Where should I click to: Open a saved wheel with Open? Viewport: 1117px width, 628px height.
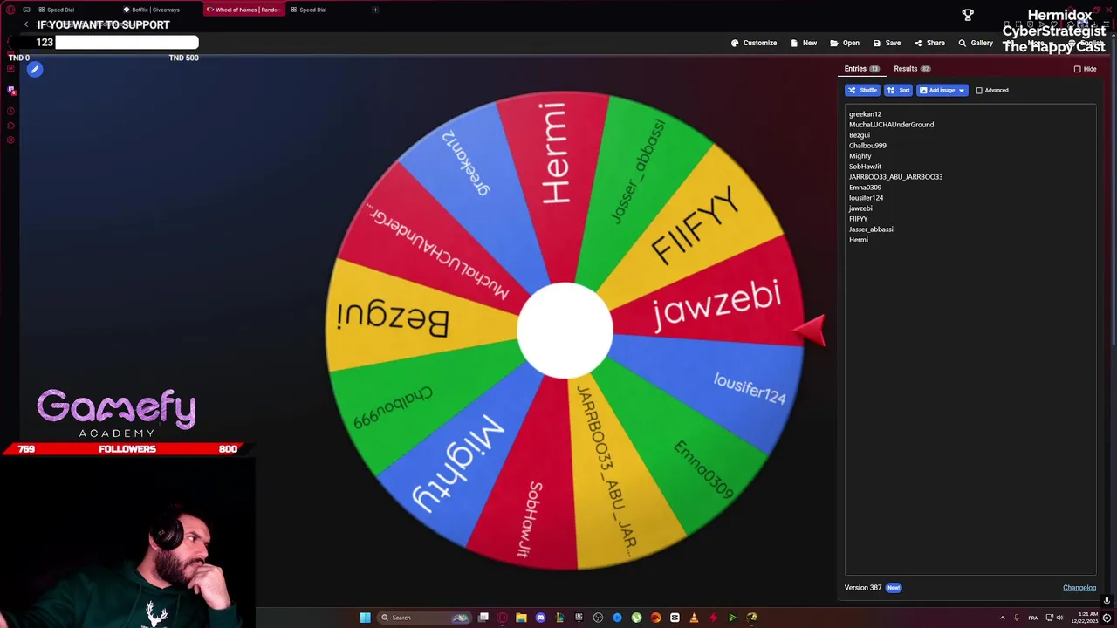(x=845, y=43)
